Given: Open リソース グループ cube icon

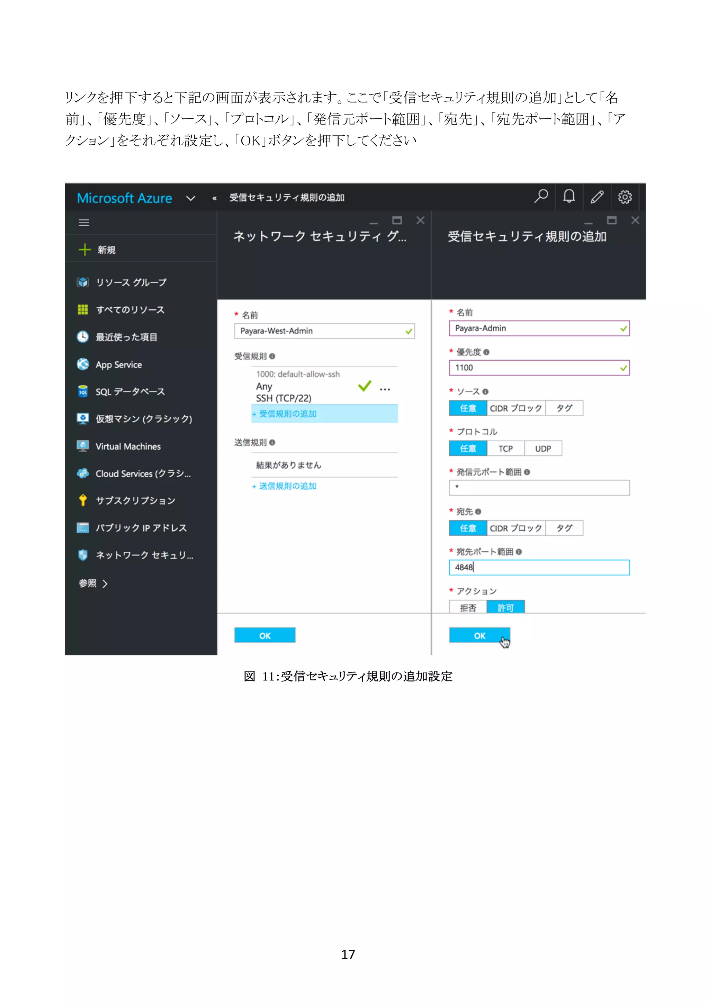Looking at the screenshot, I should 82,282.
